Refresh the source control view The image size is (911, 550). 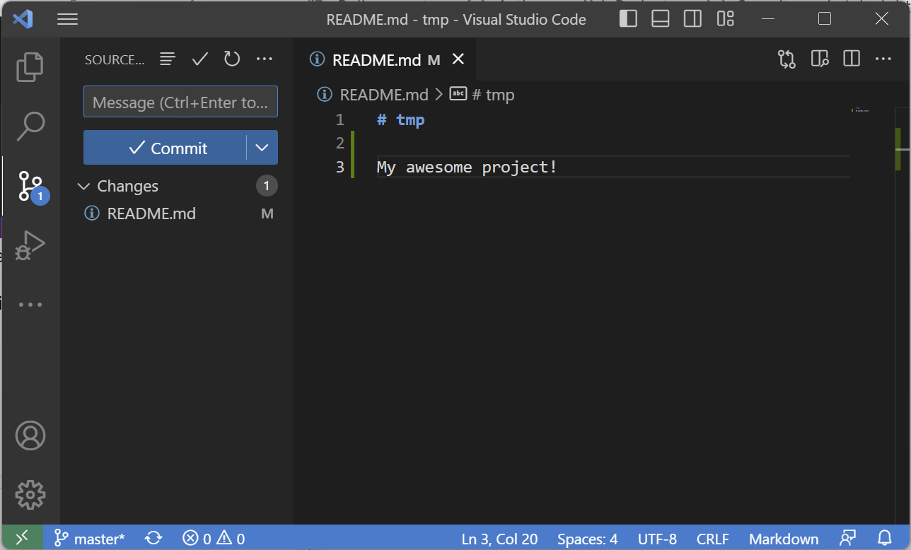pyautogui.click(x=232, y=59)
